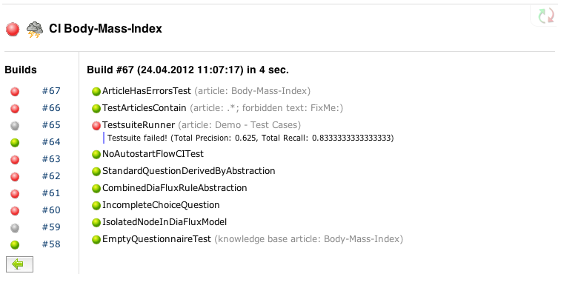Click grey status ball for build #65
The height and width of the screenshot is (291, 561).
15,126
